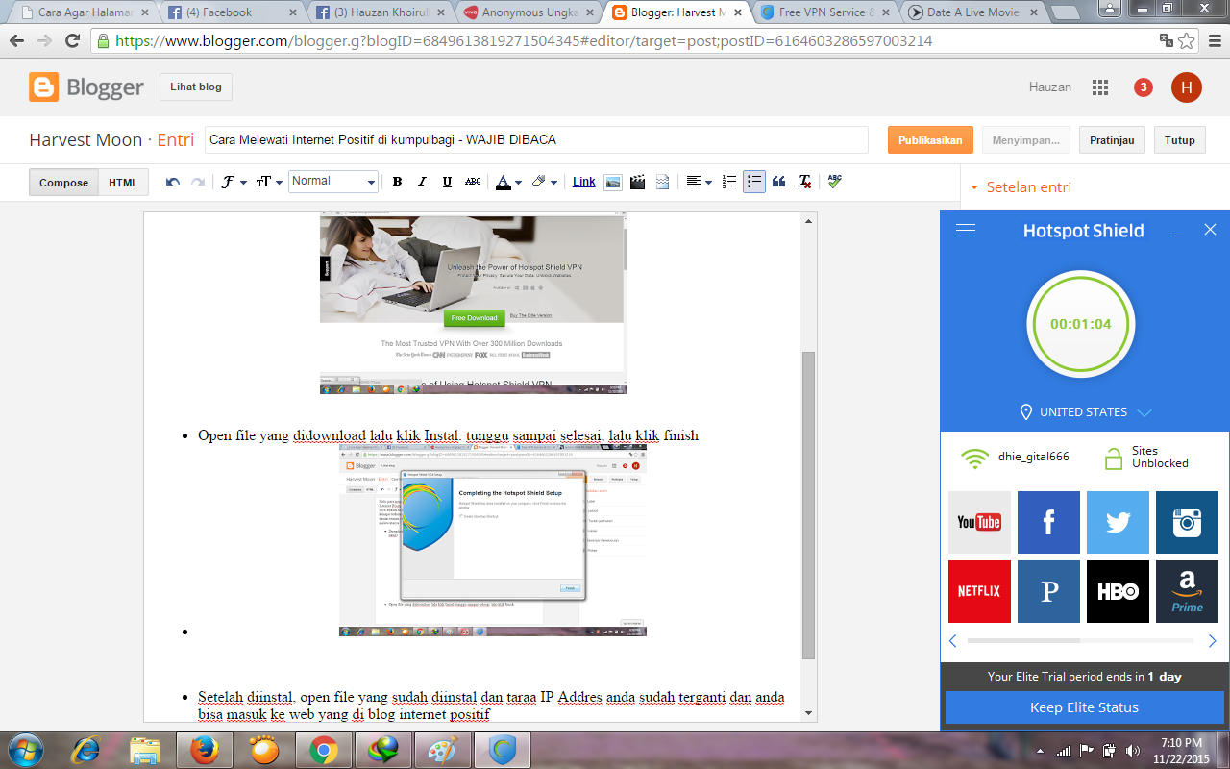Open the notifications badge showing 3

1143,87
